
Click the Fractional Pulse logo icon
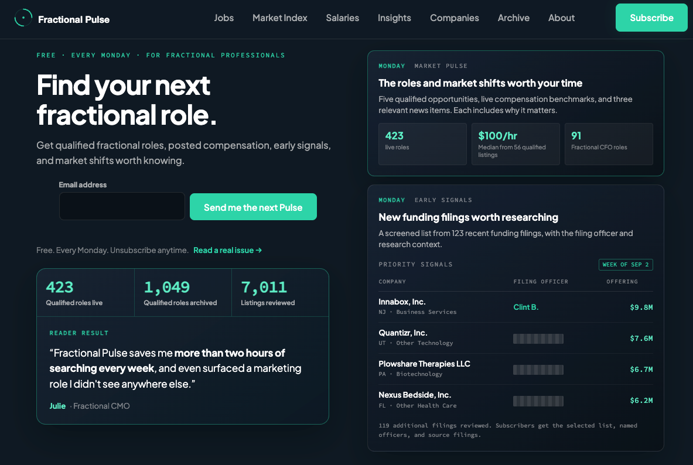[23, 18]
